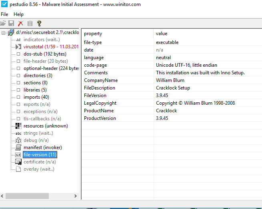This screenshot has height=209, width=262.
Task: Collapse the root file tree node
Action: [x=4, y=32]
